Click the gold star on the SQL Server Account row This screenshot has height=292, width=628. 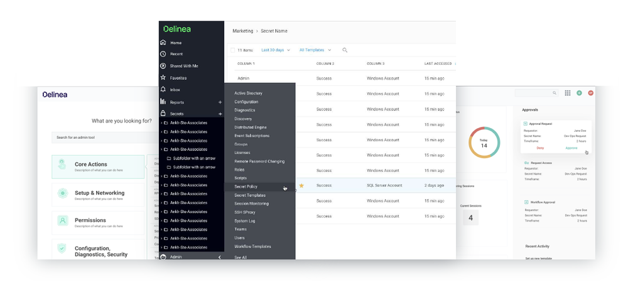tap(301, 185)
